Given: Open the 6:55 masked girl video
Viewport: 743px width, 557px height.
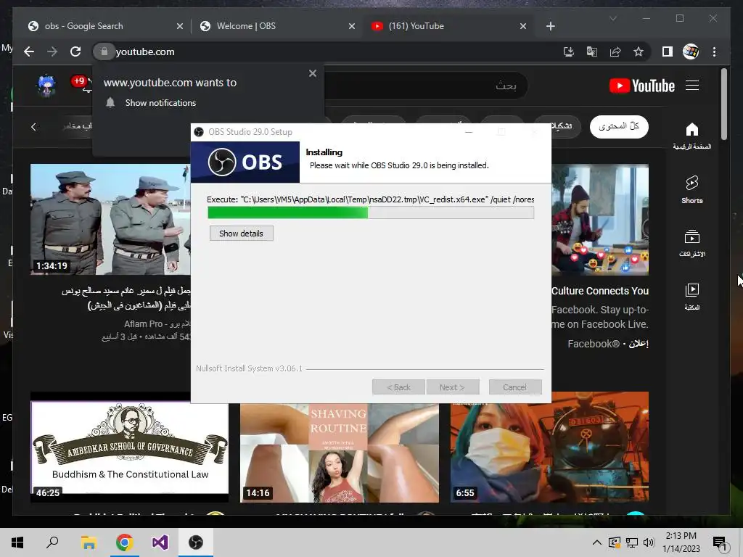Looking at the screenshot, I should [550, 447].
